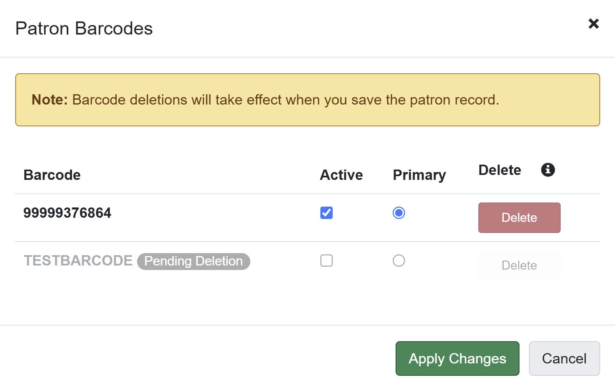
Task: Select the Primary radio button for TESTBARCODE
Action: point(398,261)
